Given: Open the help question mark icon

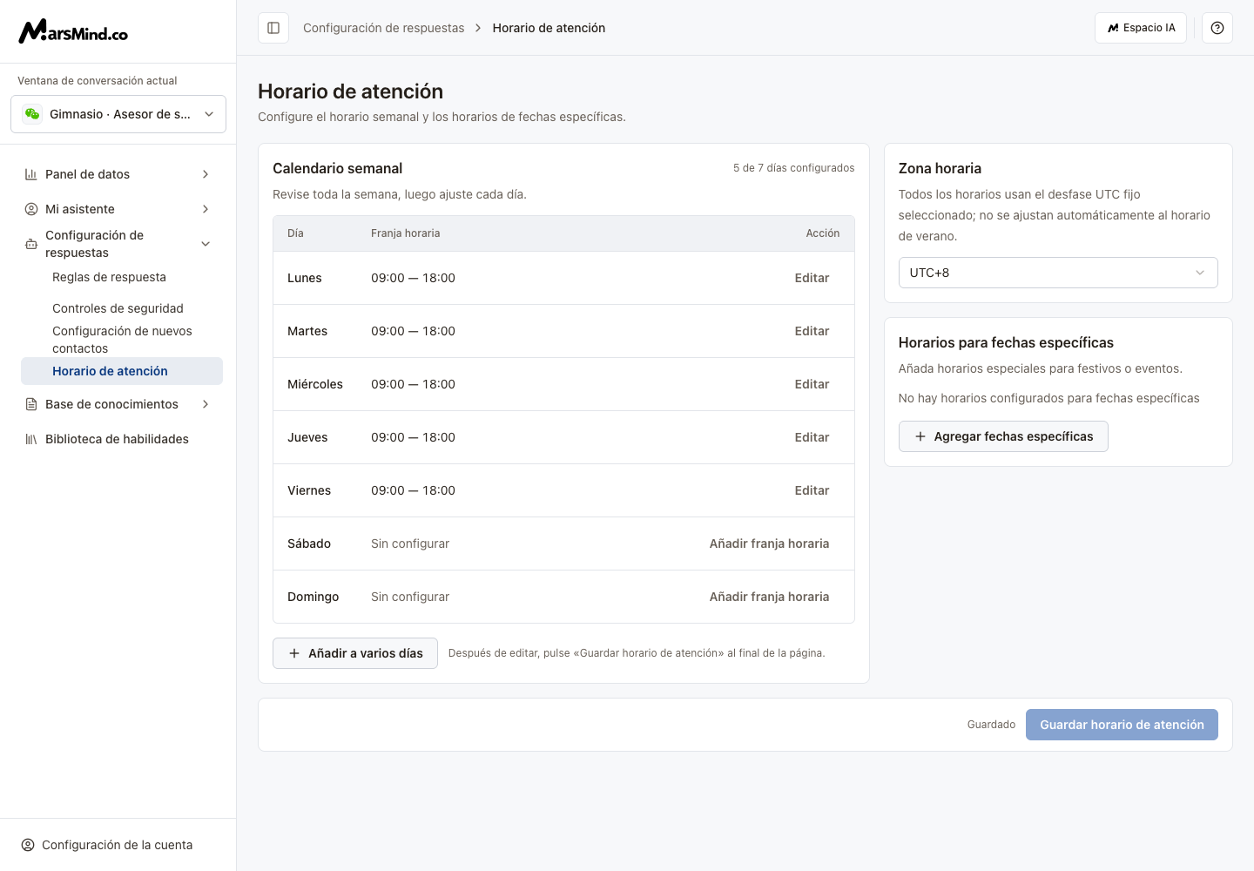Looking at the screenshot, I should pos(1217,28).
